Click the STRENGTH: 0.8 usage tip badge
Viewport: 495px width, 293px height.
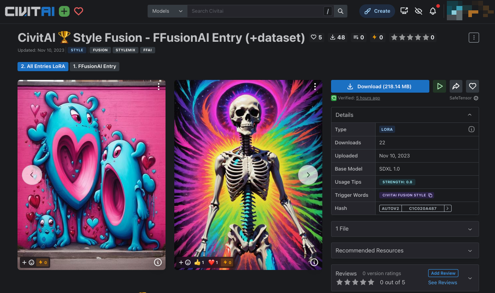click(x=397, y=182)
